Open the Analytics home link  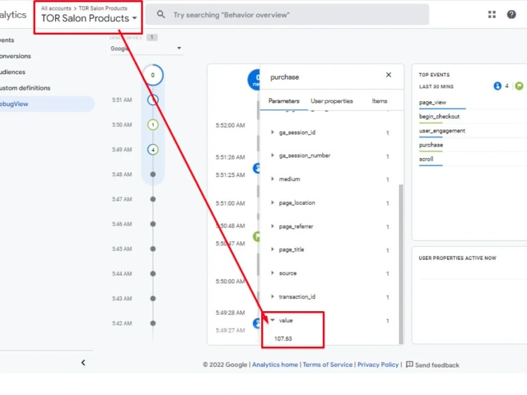[275, 364]
